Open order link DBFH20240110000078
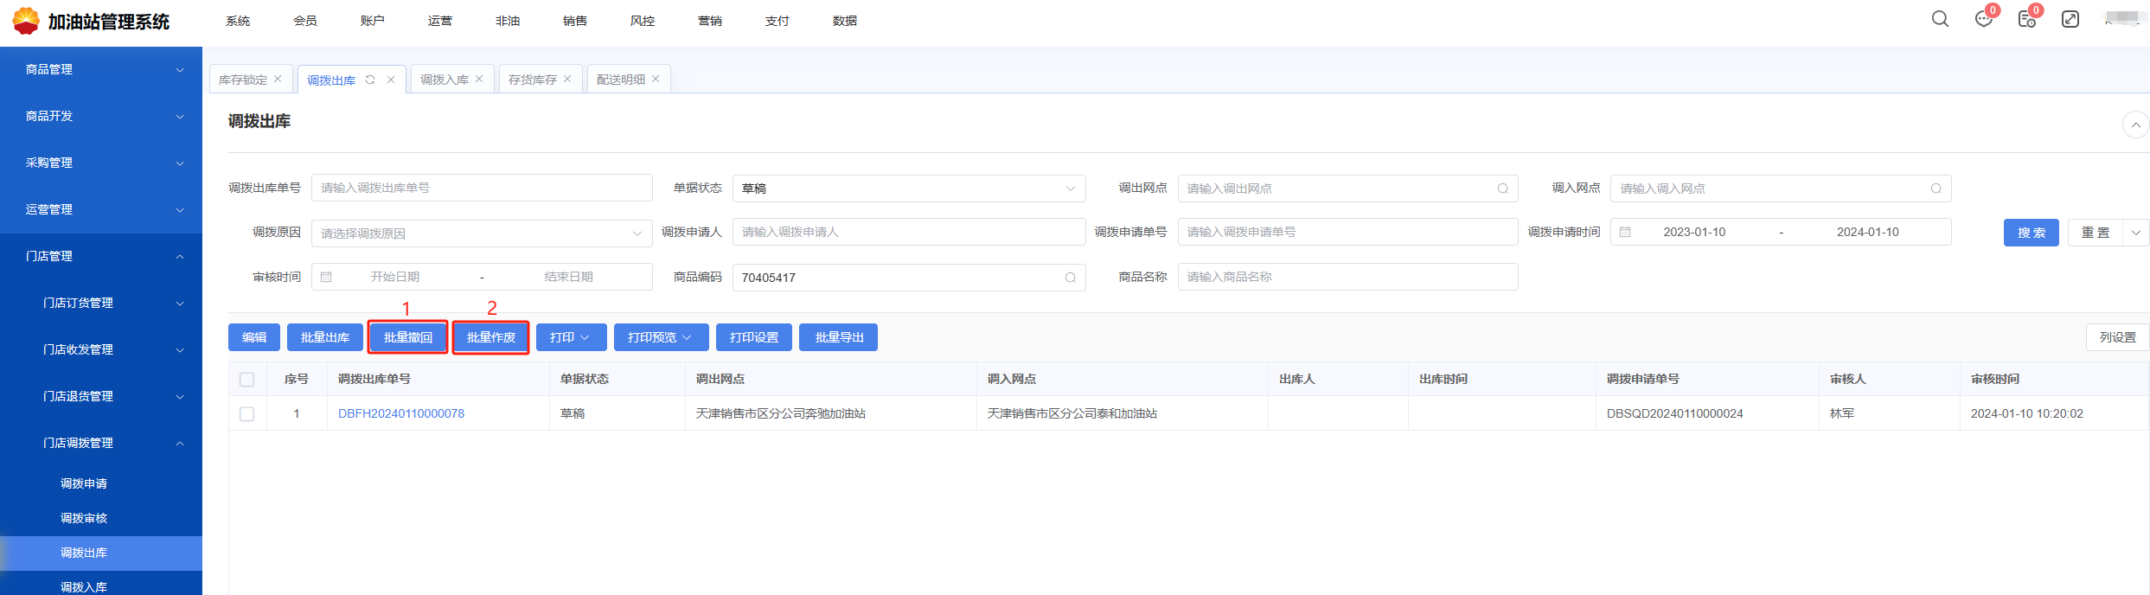 pos(401,413)
